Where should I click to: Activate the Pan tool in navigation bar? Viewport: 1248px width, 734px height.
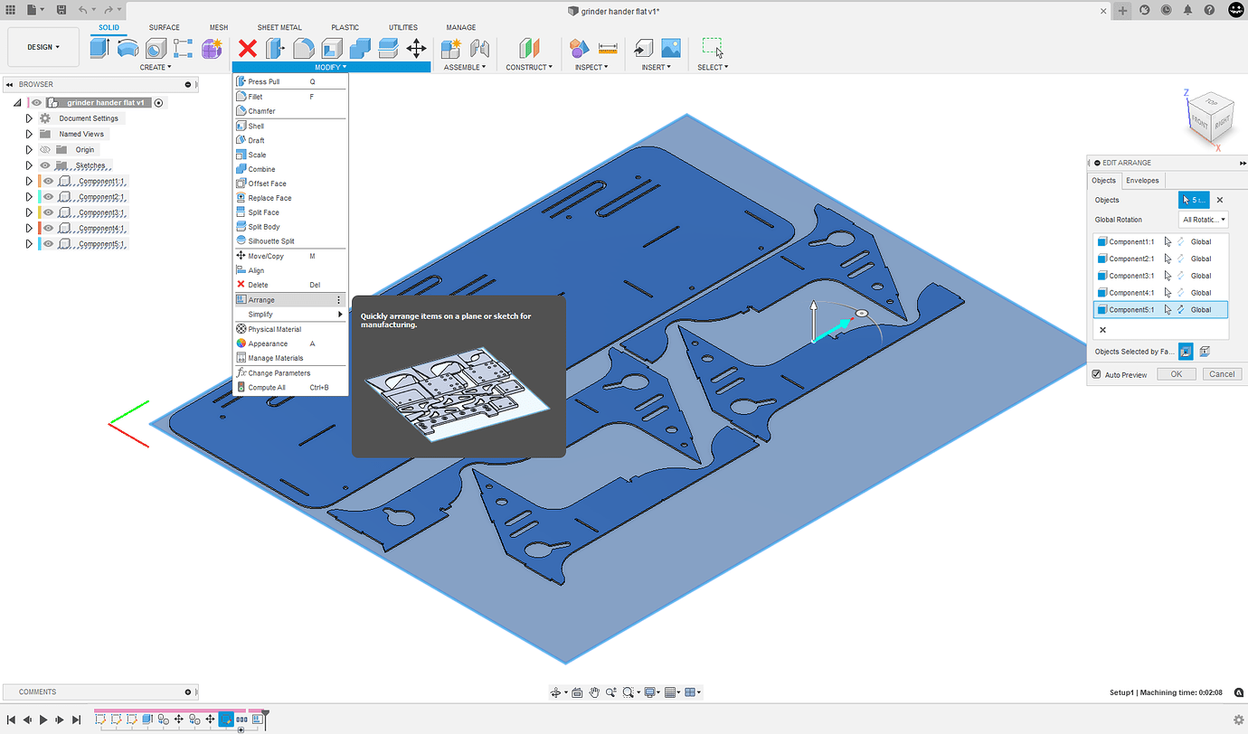point(594,692)
